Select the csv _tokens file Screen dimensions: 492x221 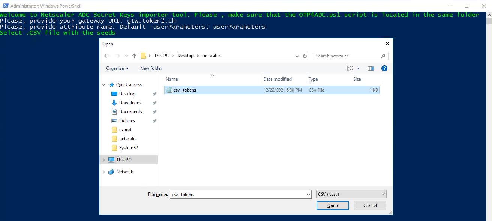272,90
